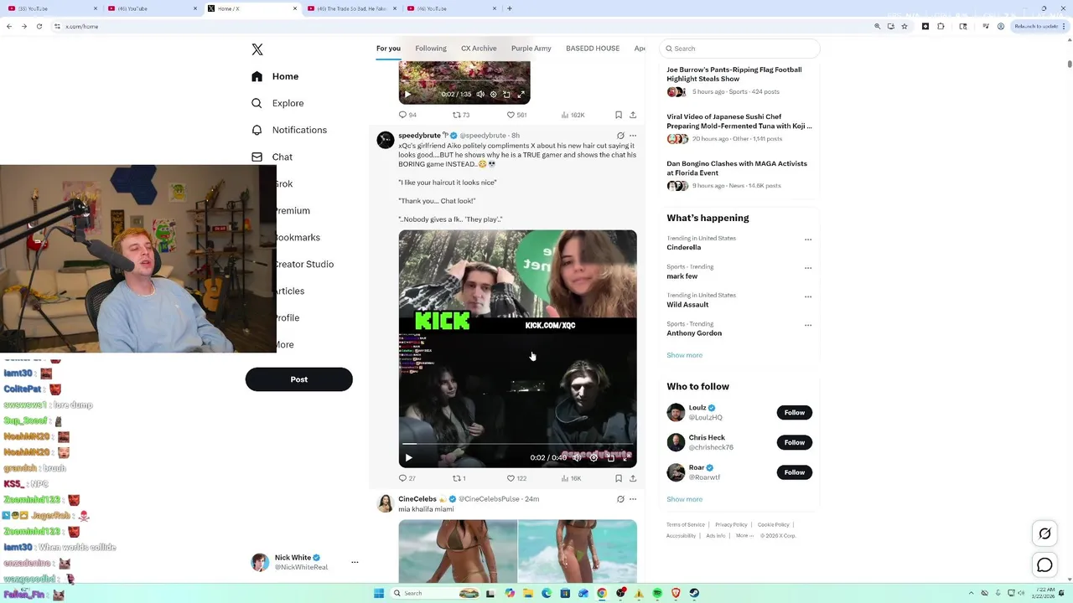Click the X logo in the sidebar
Viewport: 1073px width, 603px height.
[257, 49]
